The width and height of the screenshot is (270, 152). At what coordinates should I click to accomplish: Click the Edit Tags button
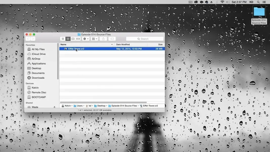point(112,39)
